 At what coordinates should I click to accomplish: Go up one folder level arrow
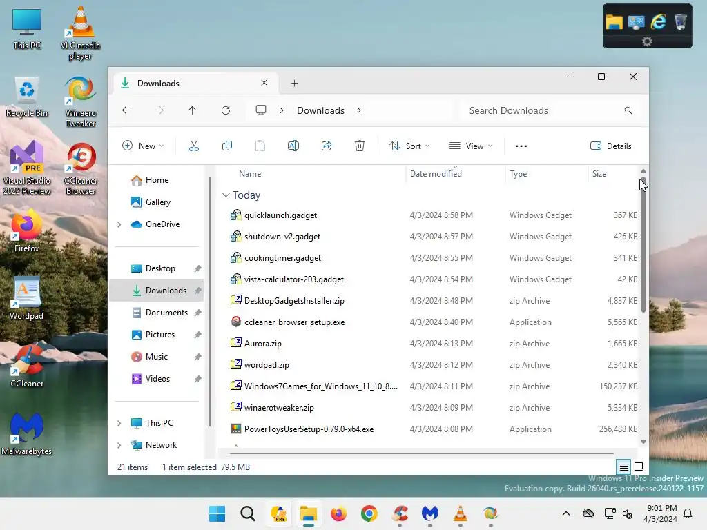[x=192, y=110]
